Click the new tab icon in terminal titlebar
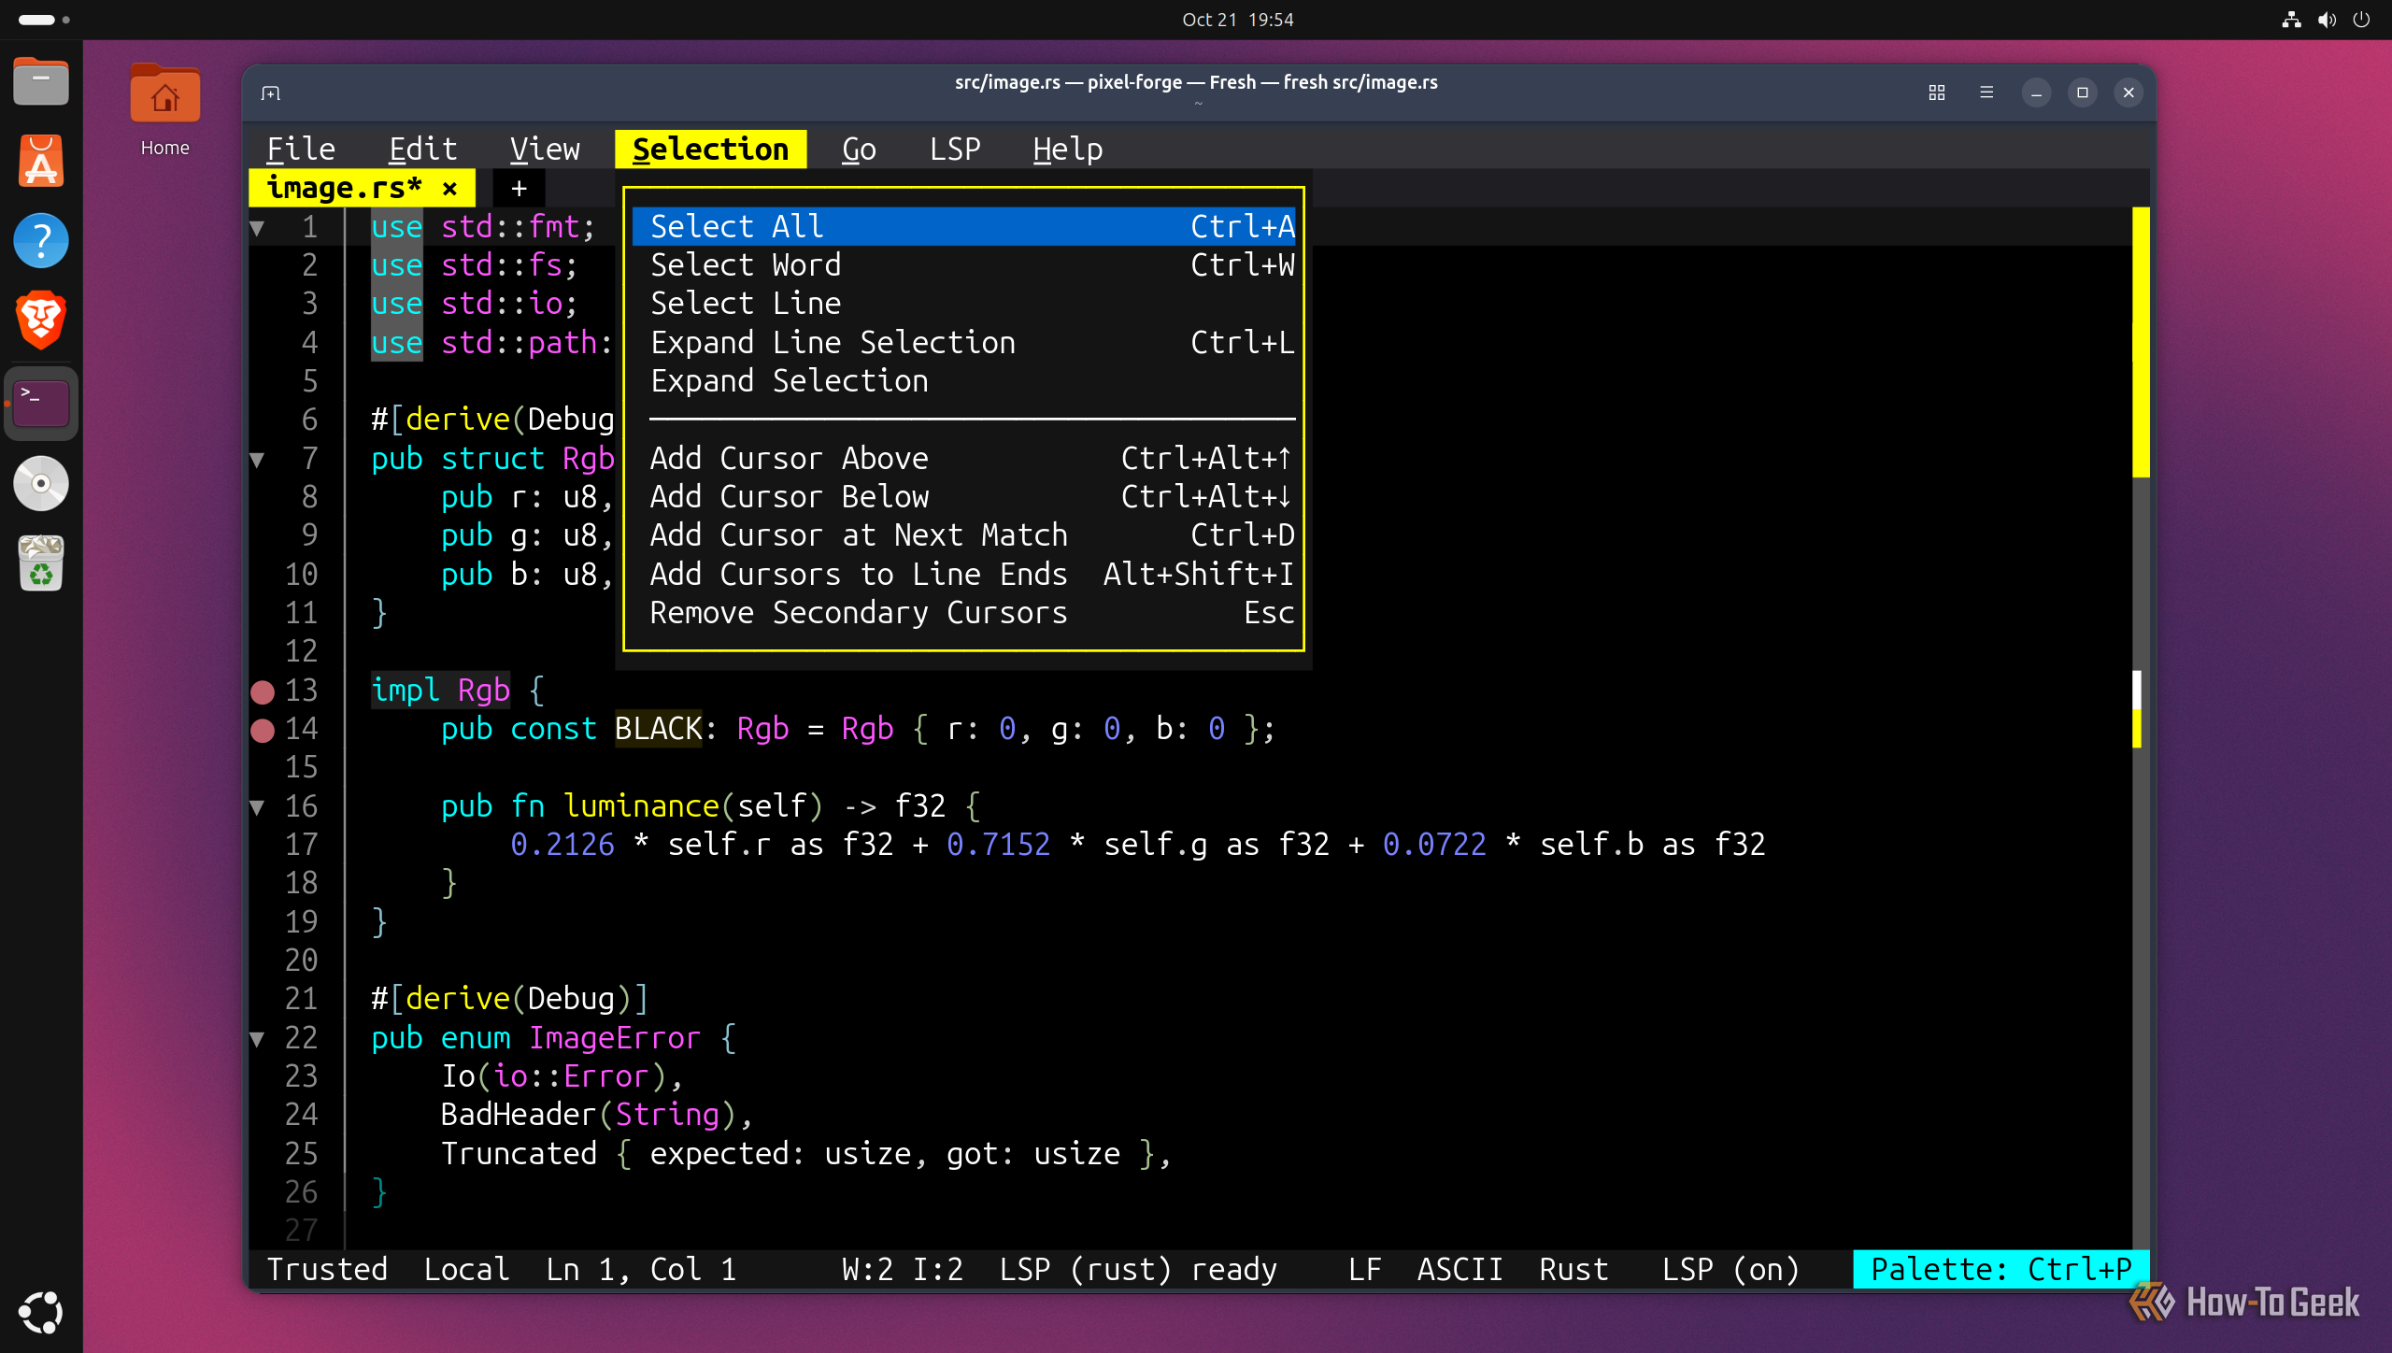The image size is (2392, 1353). pyautogui.click(x=271, y=93)
